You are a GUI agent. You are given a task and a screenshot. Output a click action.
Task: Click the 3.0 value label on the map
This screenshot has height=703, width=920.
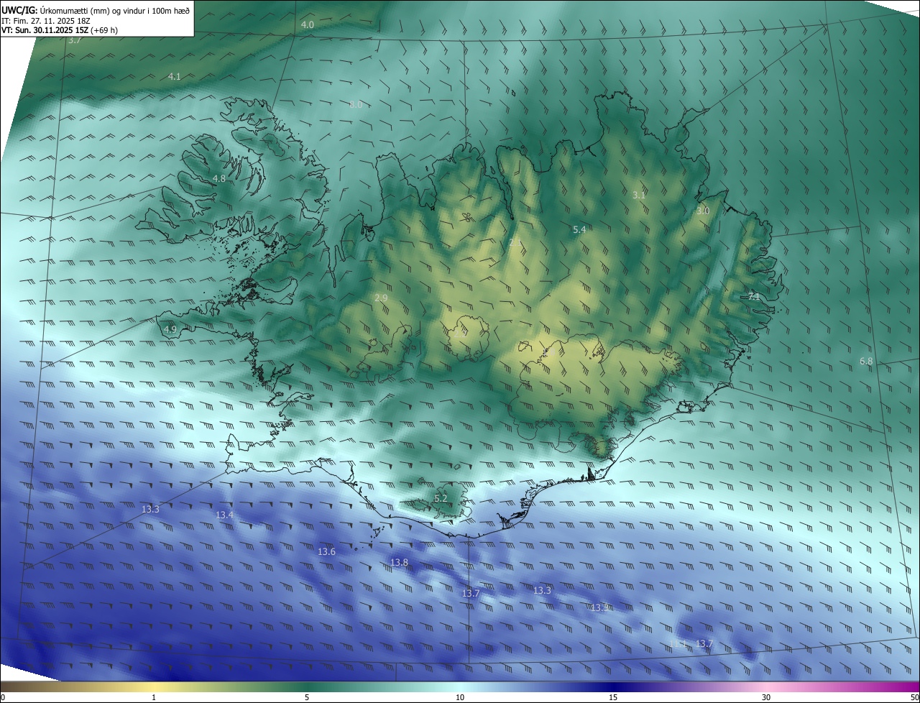[x=703, y=211]
